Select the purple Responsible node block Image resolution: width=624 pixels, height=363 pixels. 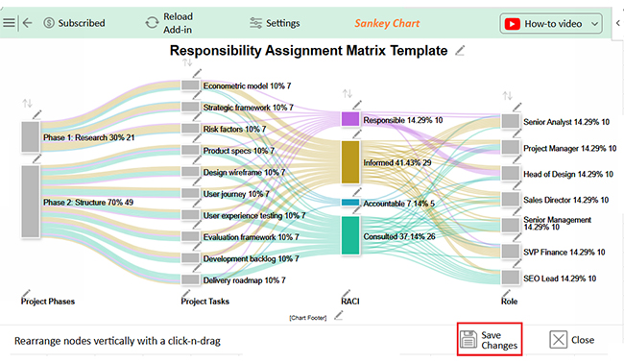(x=350, y=119)
